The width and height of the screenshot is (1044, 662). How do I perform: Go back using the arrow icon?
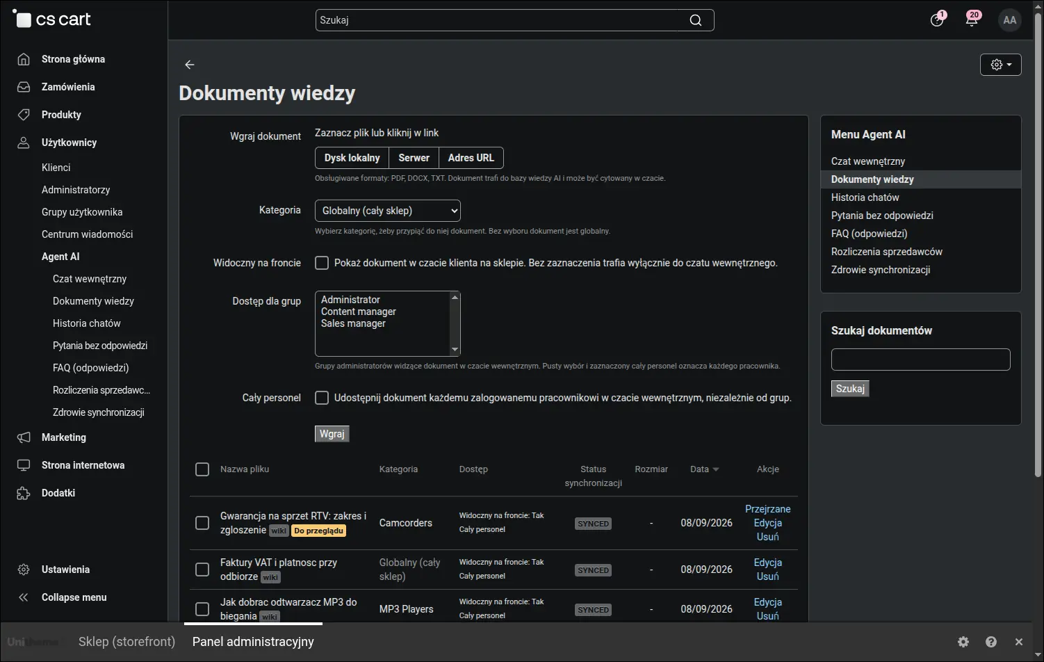point(190,65)
